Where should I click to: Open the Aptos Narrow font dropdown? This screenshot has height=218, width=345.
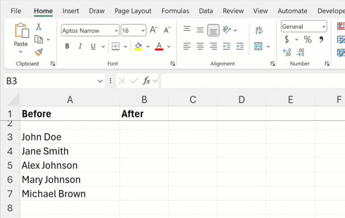116,31
